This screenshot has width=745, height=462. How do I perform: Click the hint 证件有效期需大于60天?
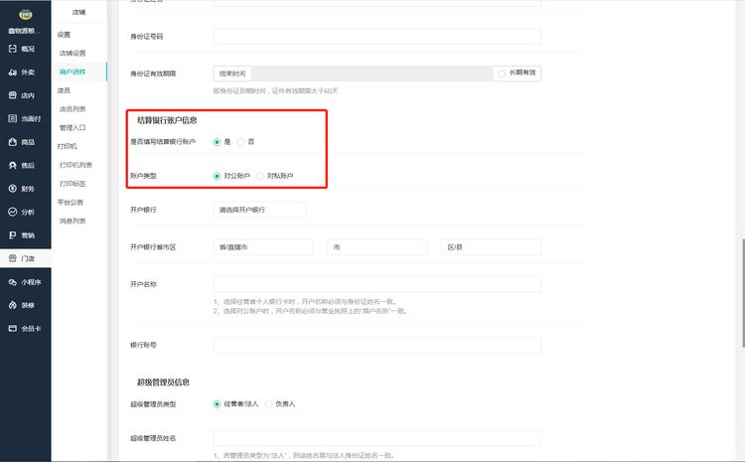(x=306, y=90)
